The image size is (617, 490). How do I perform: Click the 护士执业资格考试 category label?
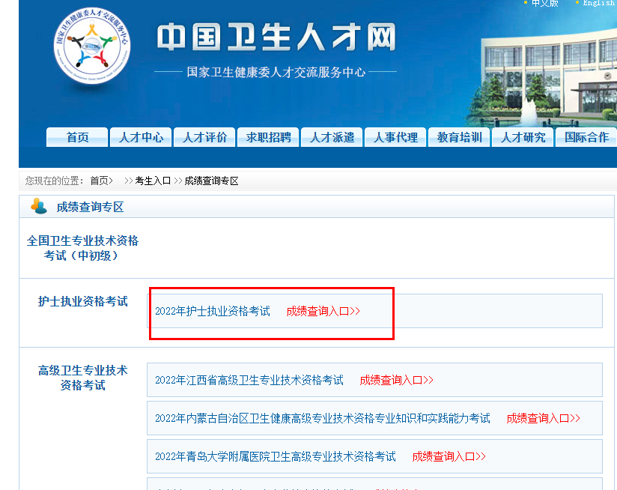82,301
